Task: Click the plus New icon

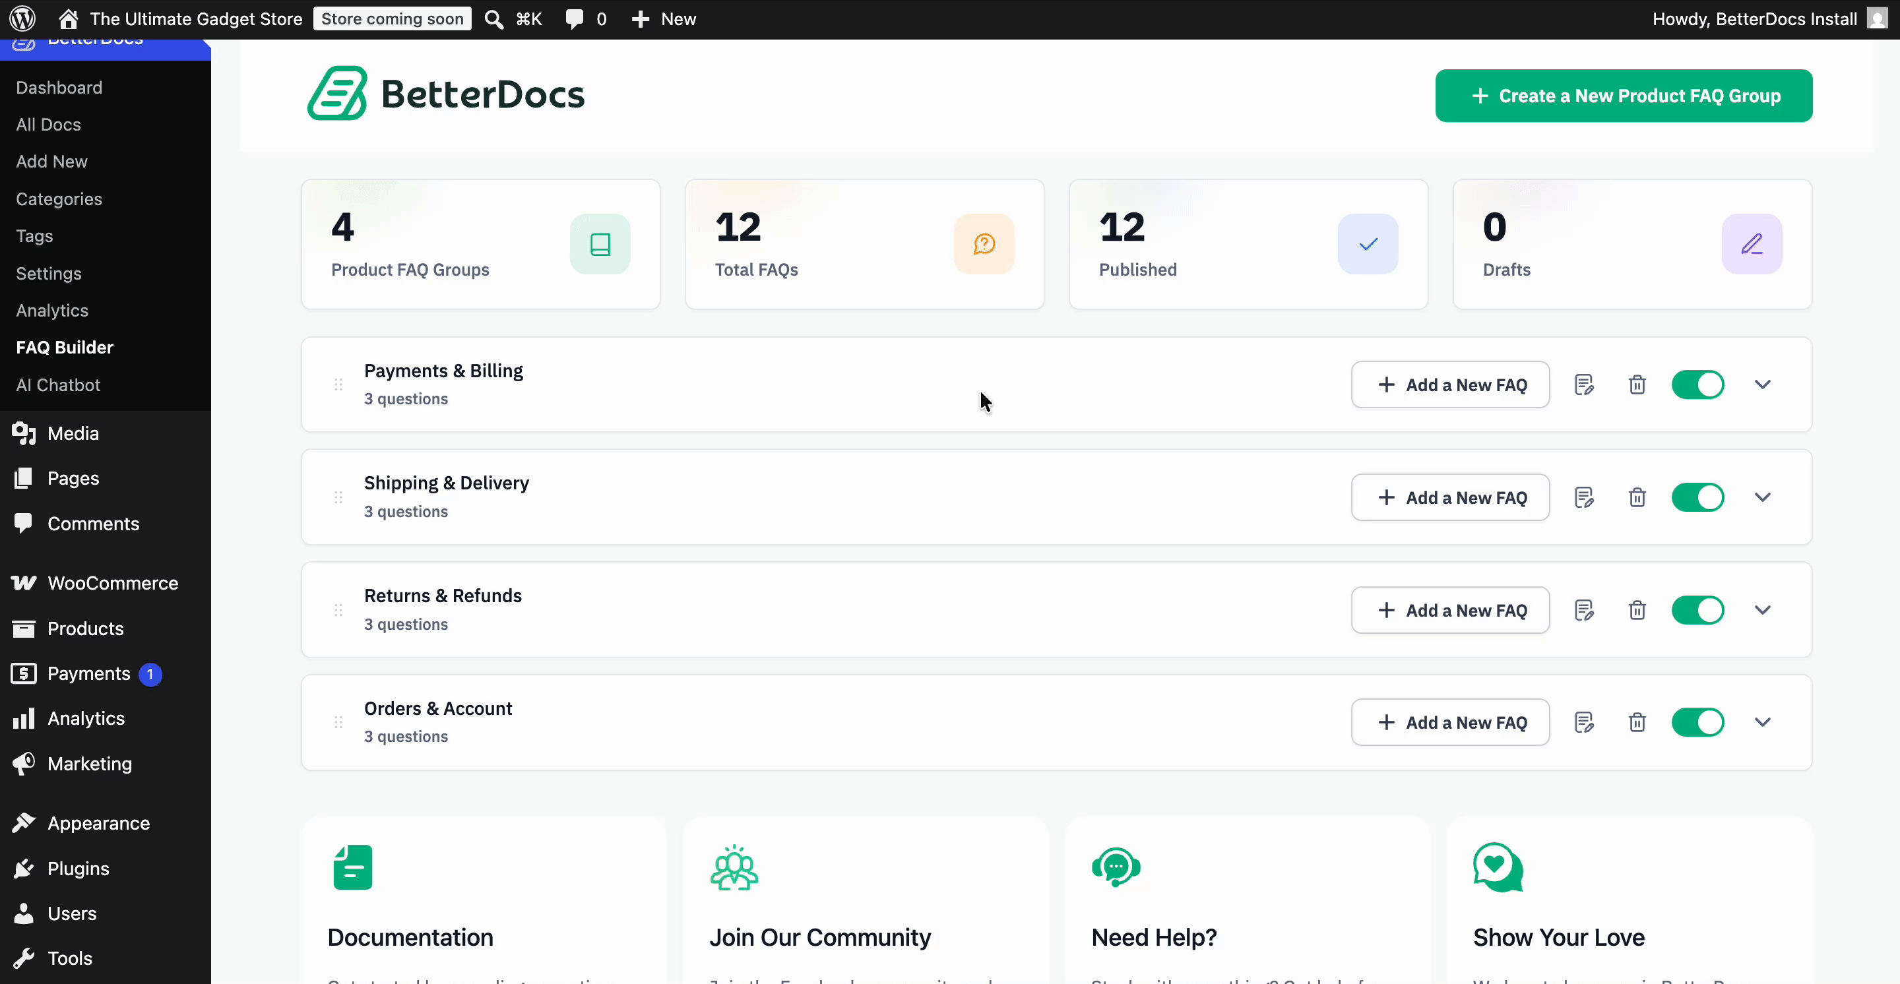Action: pyautogui.click(x=640, y=19)
